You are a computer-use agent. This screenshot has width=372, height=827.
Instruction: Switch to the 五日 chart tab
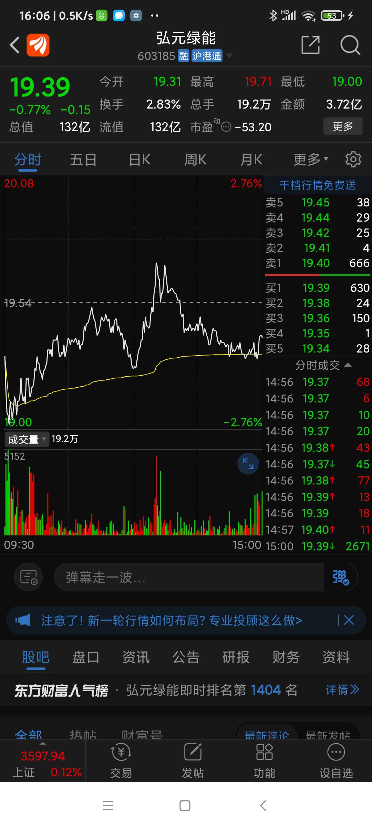click(83, 160)
